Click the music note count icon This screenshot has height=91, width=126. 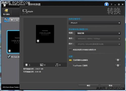coord(57,65)
